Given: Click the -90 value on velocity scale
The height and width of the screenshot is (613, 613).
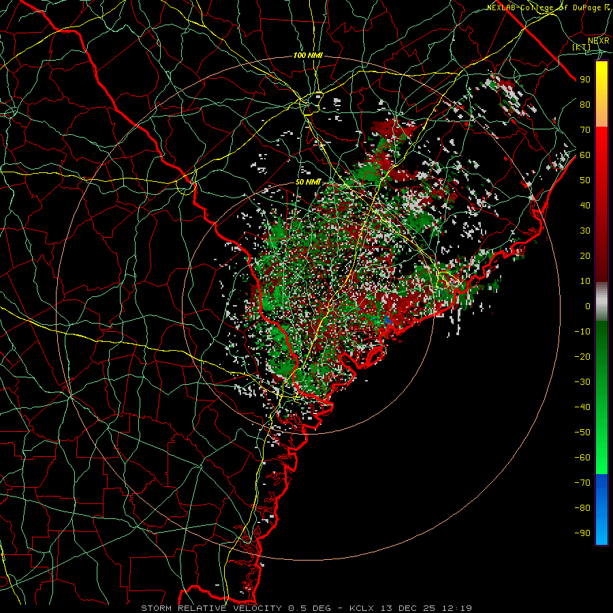Looking at the screenshot, I should click(x=582, y=533).
